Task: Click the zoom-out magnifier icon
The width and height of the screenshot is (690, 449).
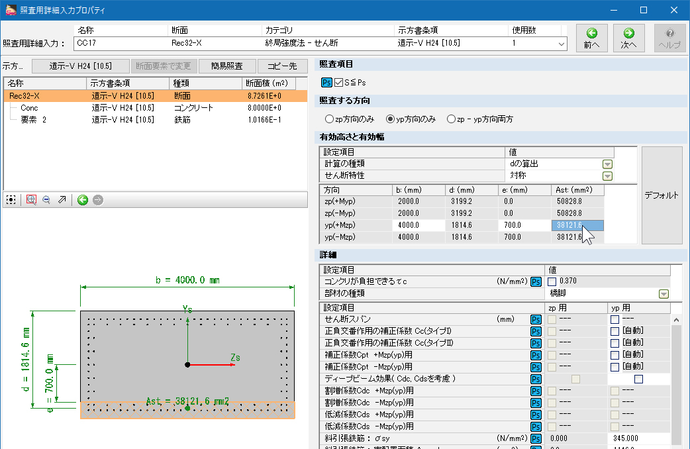Action: [x=46, y=200]
